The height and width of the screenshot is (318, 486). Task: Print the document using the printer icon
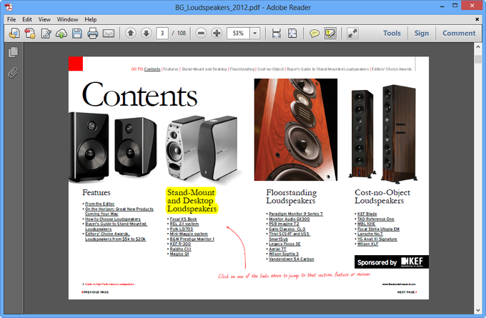pyautogui.click(x=92, y=33)
